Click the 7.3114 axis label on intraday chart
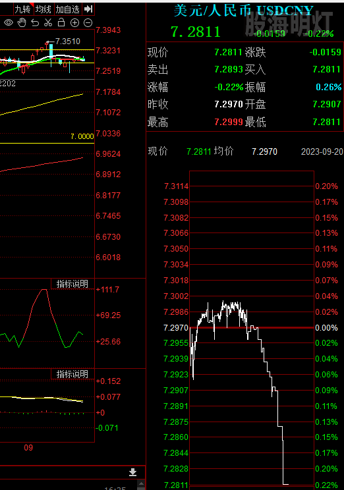 [177, 186]
